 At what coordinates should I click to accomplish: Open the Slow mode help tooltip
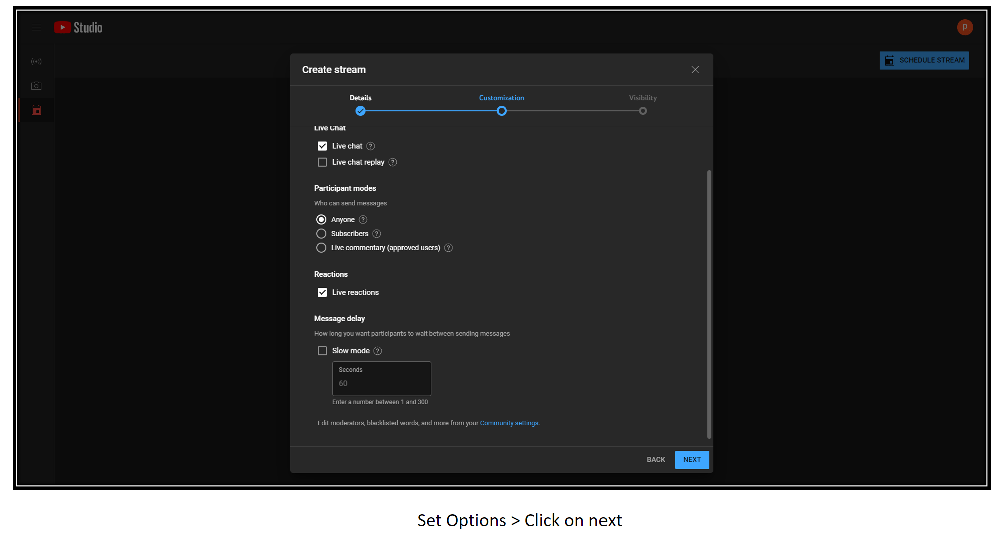coord(377,351)
